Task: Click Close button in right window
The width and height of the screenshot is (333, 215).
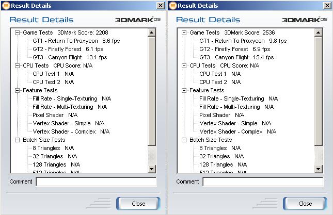Action: tap(305, 204)
